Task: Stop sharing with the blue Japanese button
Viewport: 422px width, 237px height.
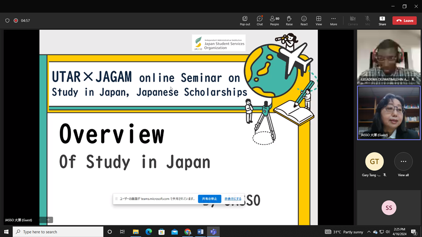Action: (209, 199)
